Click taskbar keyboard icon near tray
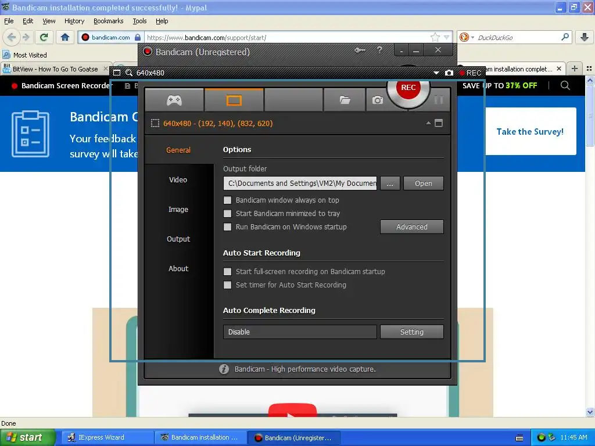 click(519, 438)
